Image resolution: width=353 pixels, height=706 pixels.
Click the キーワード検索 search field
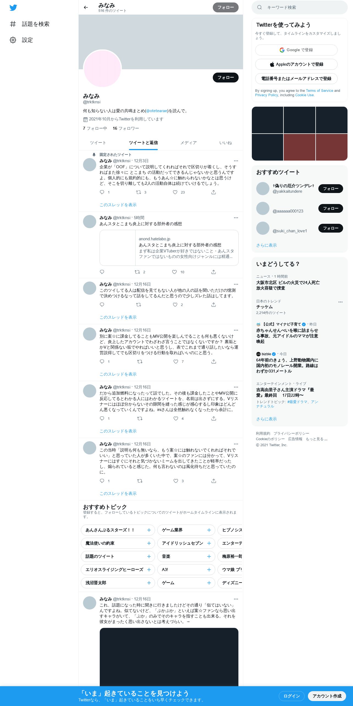pyautogui.click(x=299, y=7)
